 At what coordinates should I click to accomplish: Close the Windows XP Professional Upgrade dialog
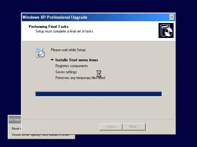click(172, 17)
